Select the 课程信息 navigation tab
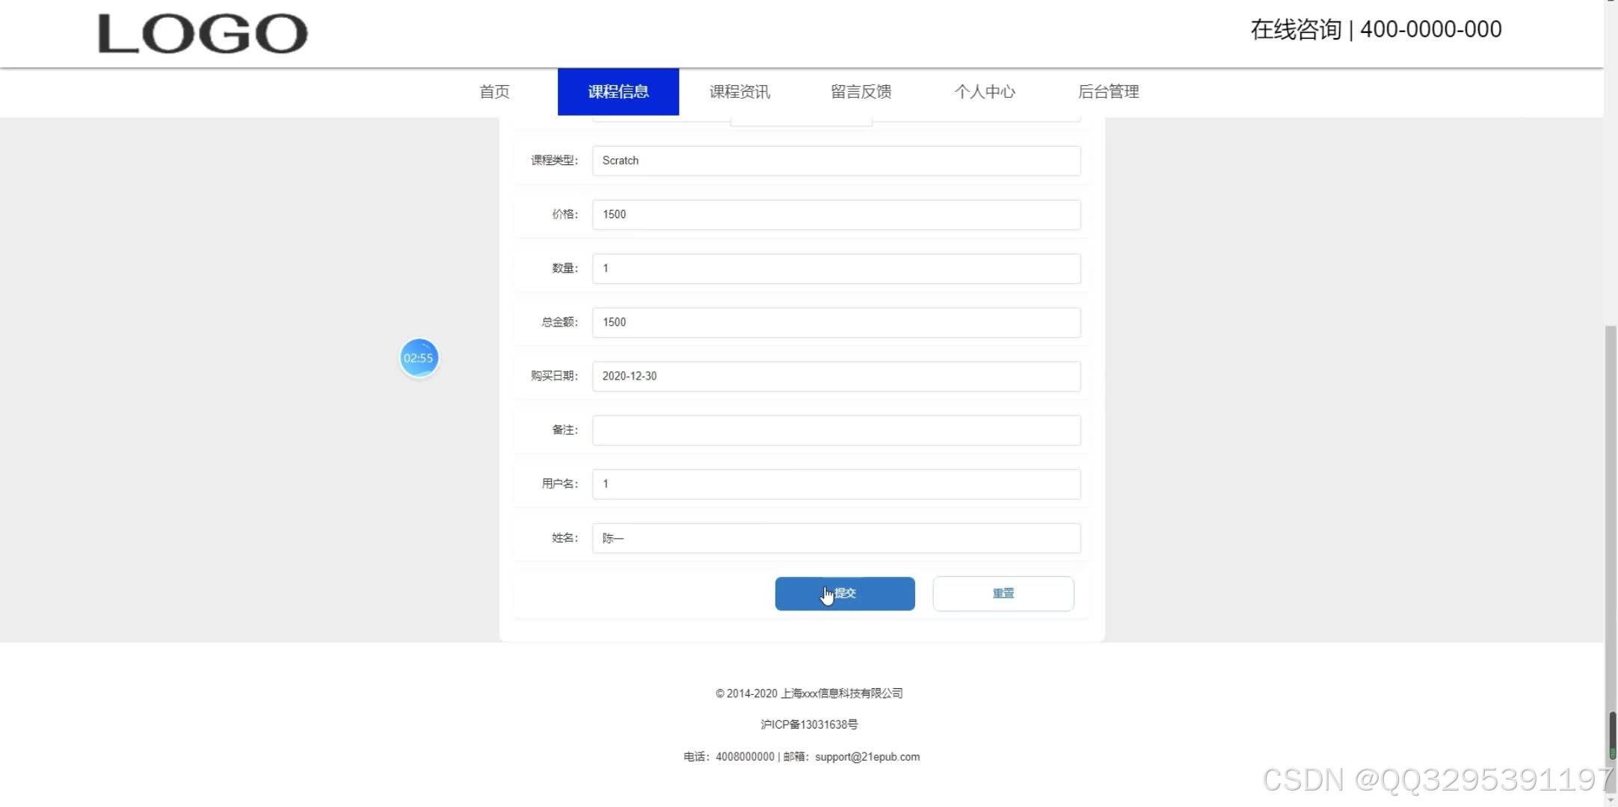The width and height of the screenshot is (1618, 807). (x=618, y=92)
